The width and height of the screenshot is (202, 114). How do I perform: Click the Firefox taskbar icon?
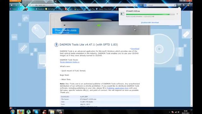tap(21, 112)
